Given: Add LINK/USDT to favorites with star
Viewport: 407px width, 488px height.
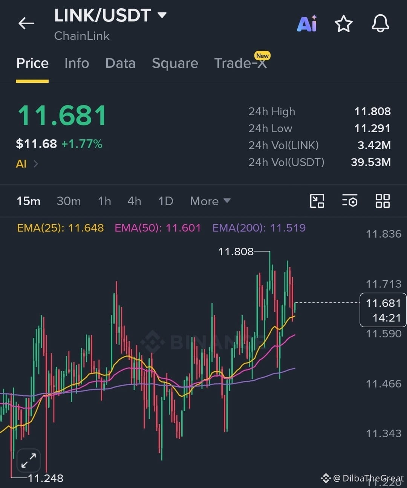Looking at the screenshot, I should click(x=343, y=24).
